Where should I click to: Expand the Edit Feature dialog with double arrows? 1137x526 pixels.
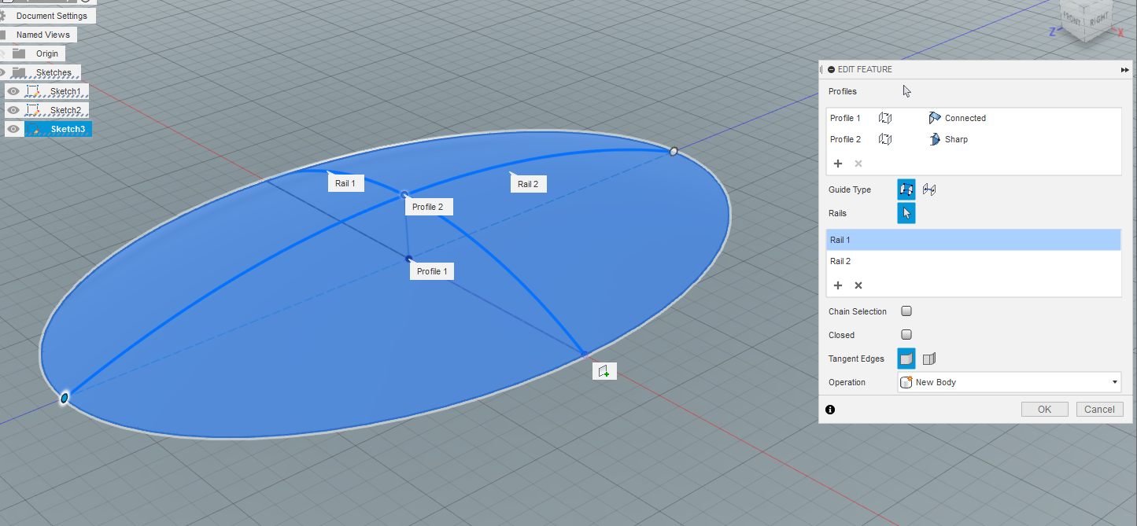[x=1124, y=69]
